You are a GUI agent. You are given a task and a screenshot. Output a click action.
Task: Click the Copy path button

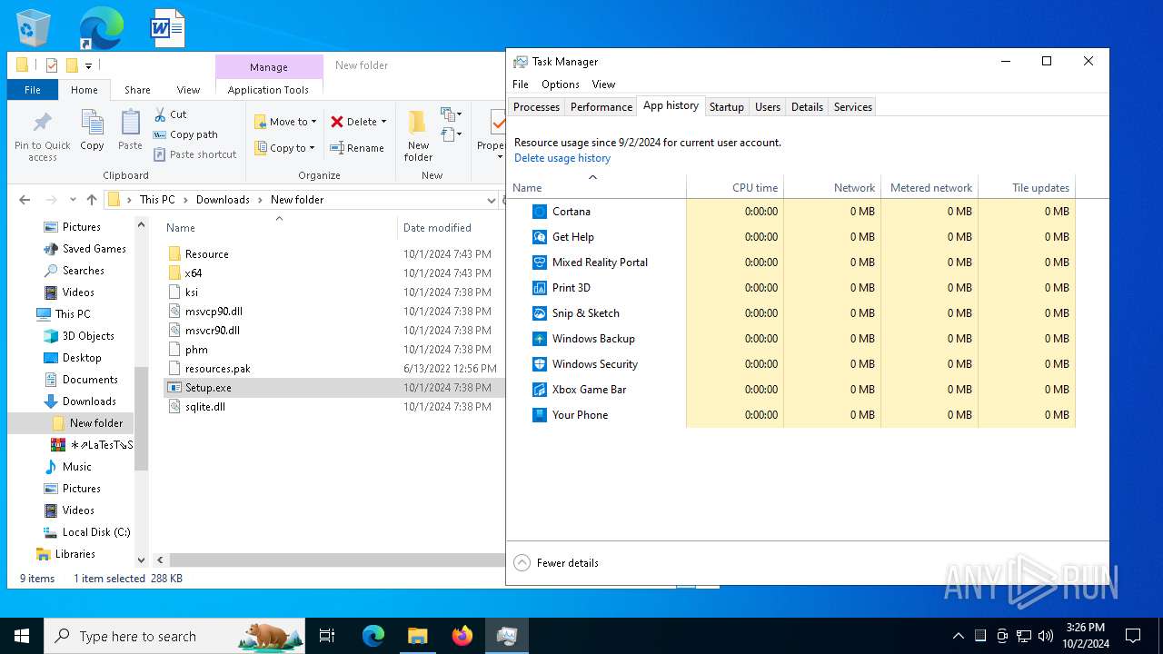coord(185,134)
